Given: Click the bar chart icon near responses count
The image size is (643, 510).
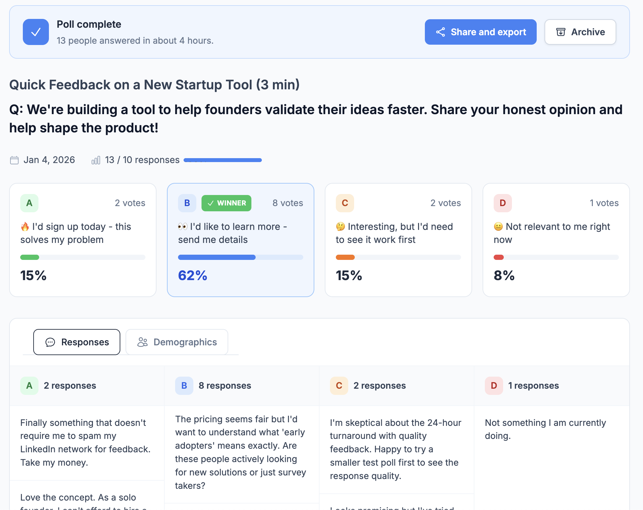Looking at the screenshot, I should tap(96, 160).
